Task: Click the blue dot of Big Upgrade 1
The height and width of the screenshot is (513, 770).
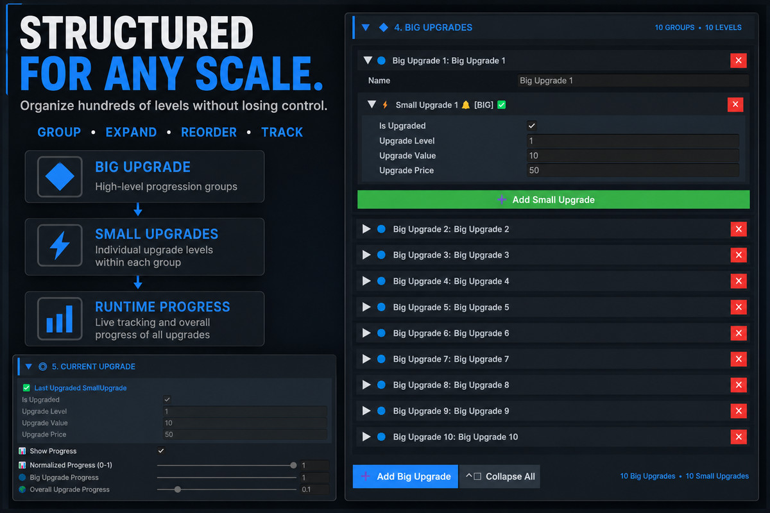Action: tap(381, 60)
